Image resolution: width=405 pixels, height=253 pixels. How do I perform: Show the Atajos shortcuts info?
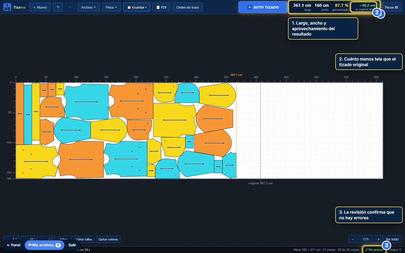click(x=395, y=250)
